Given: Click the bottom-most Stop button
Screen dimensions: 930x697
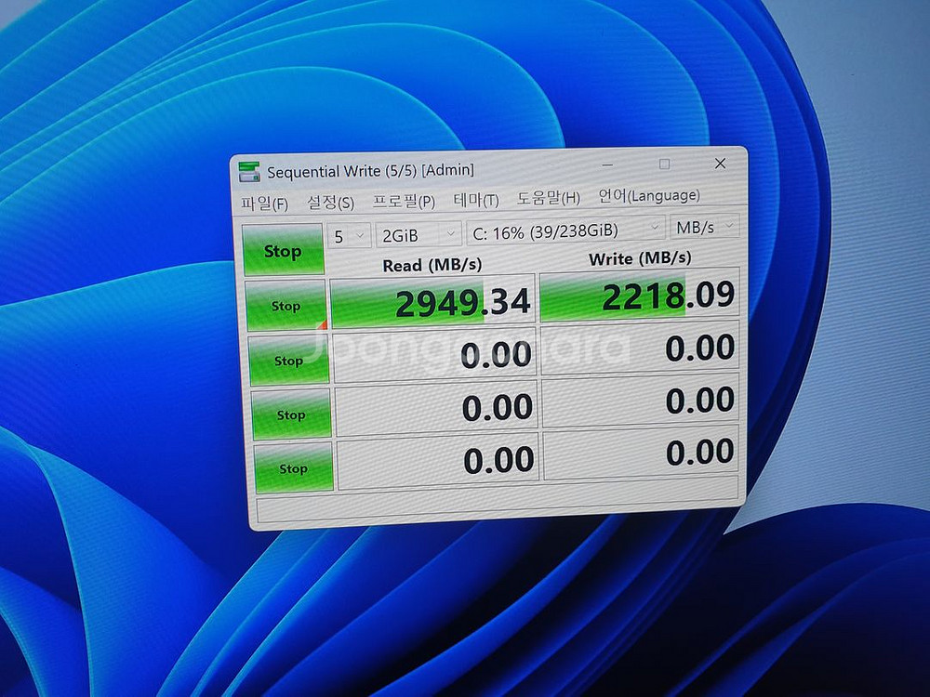Looking at the screenshot, I should coord(293,468).
